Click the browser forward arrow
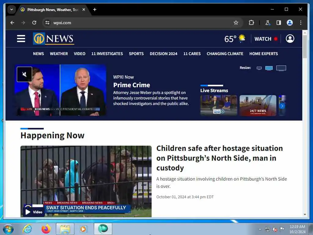Screen dimensions: 313x235 point(23,23)
